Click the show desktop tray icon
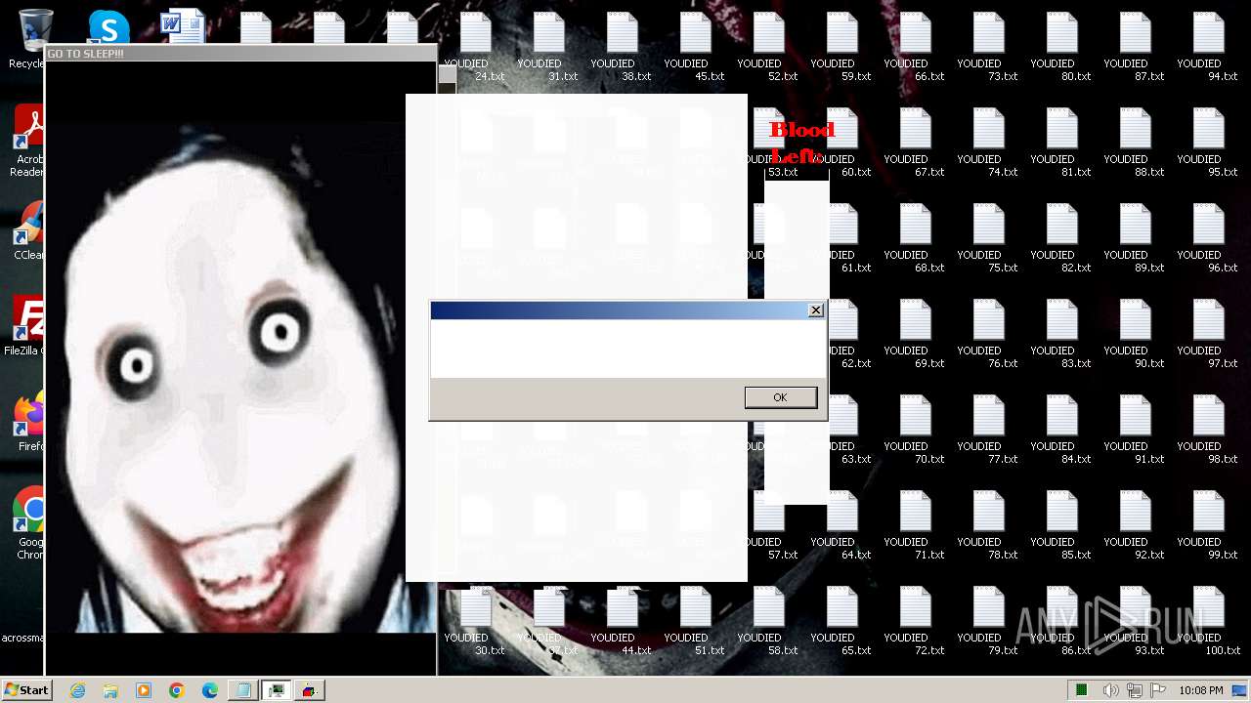 click(x=1240, y=690)
